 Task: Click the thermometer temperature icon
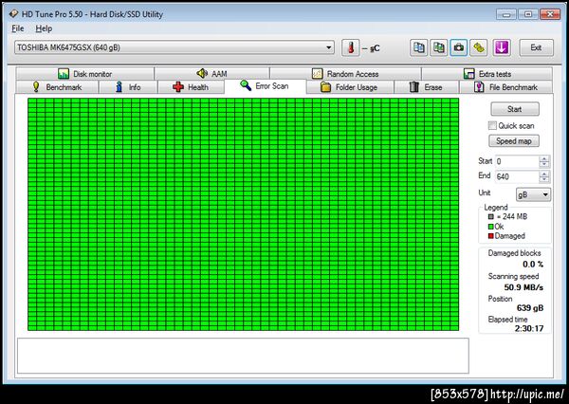tap(351, 48)
